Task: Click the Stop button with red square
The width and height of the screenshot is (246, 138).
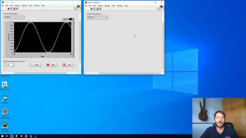Action: 52,65
